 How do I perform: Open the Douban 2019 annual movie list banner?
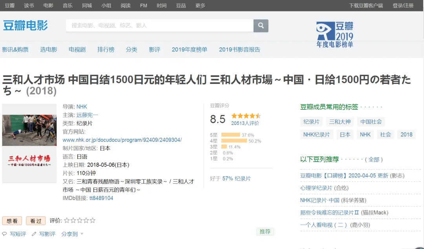(x=335, y=35)
